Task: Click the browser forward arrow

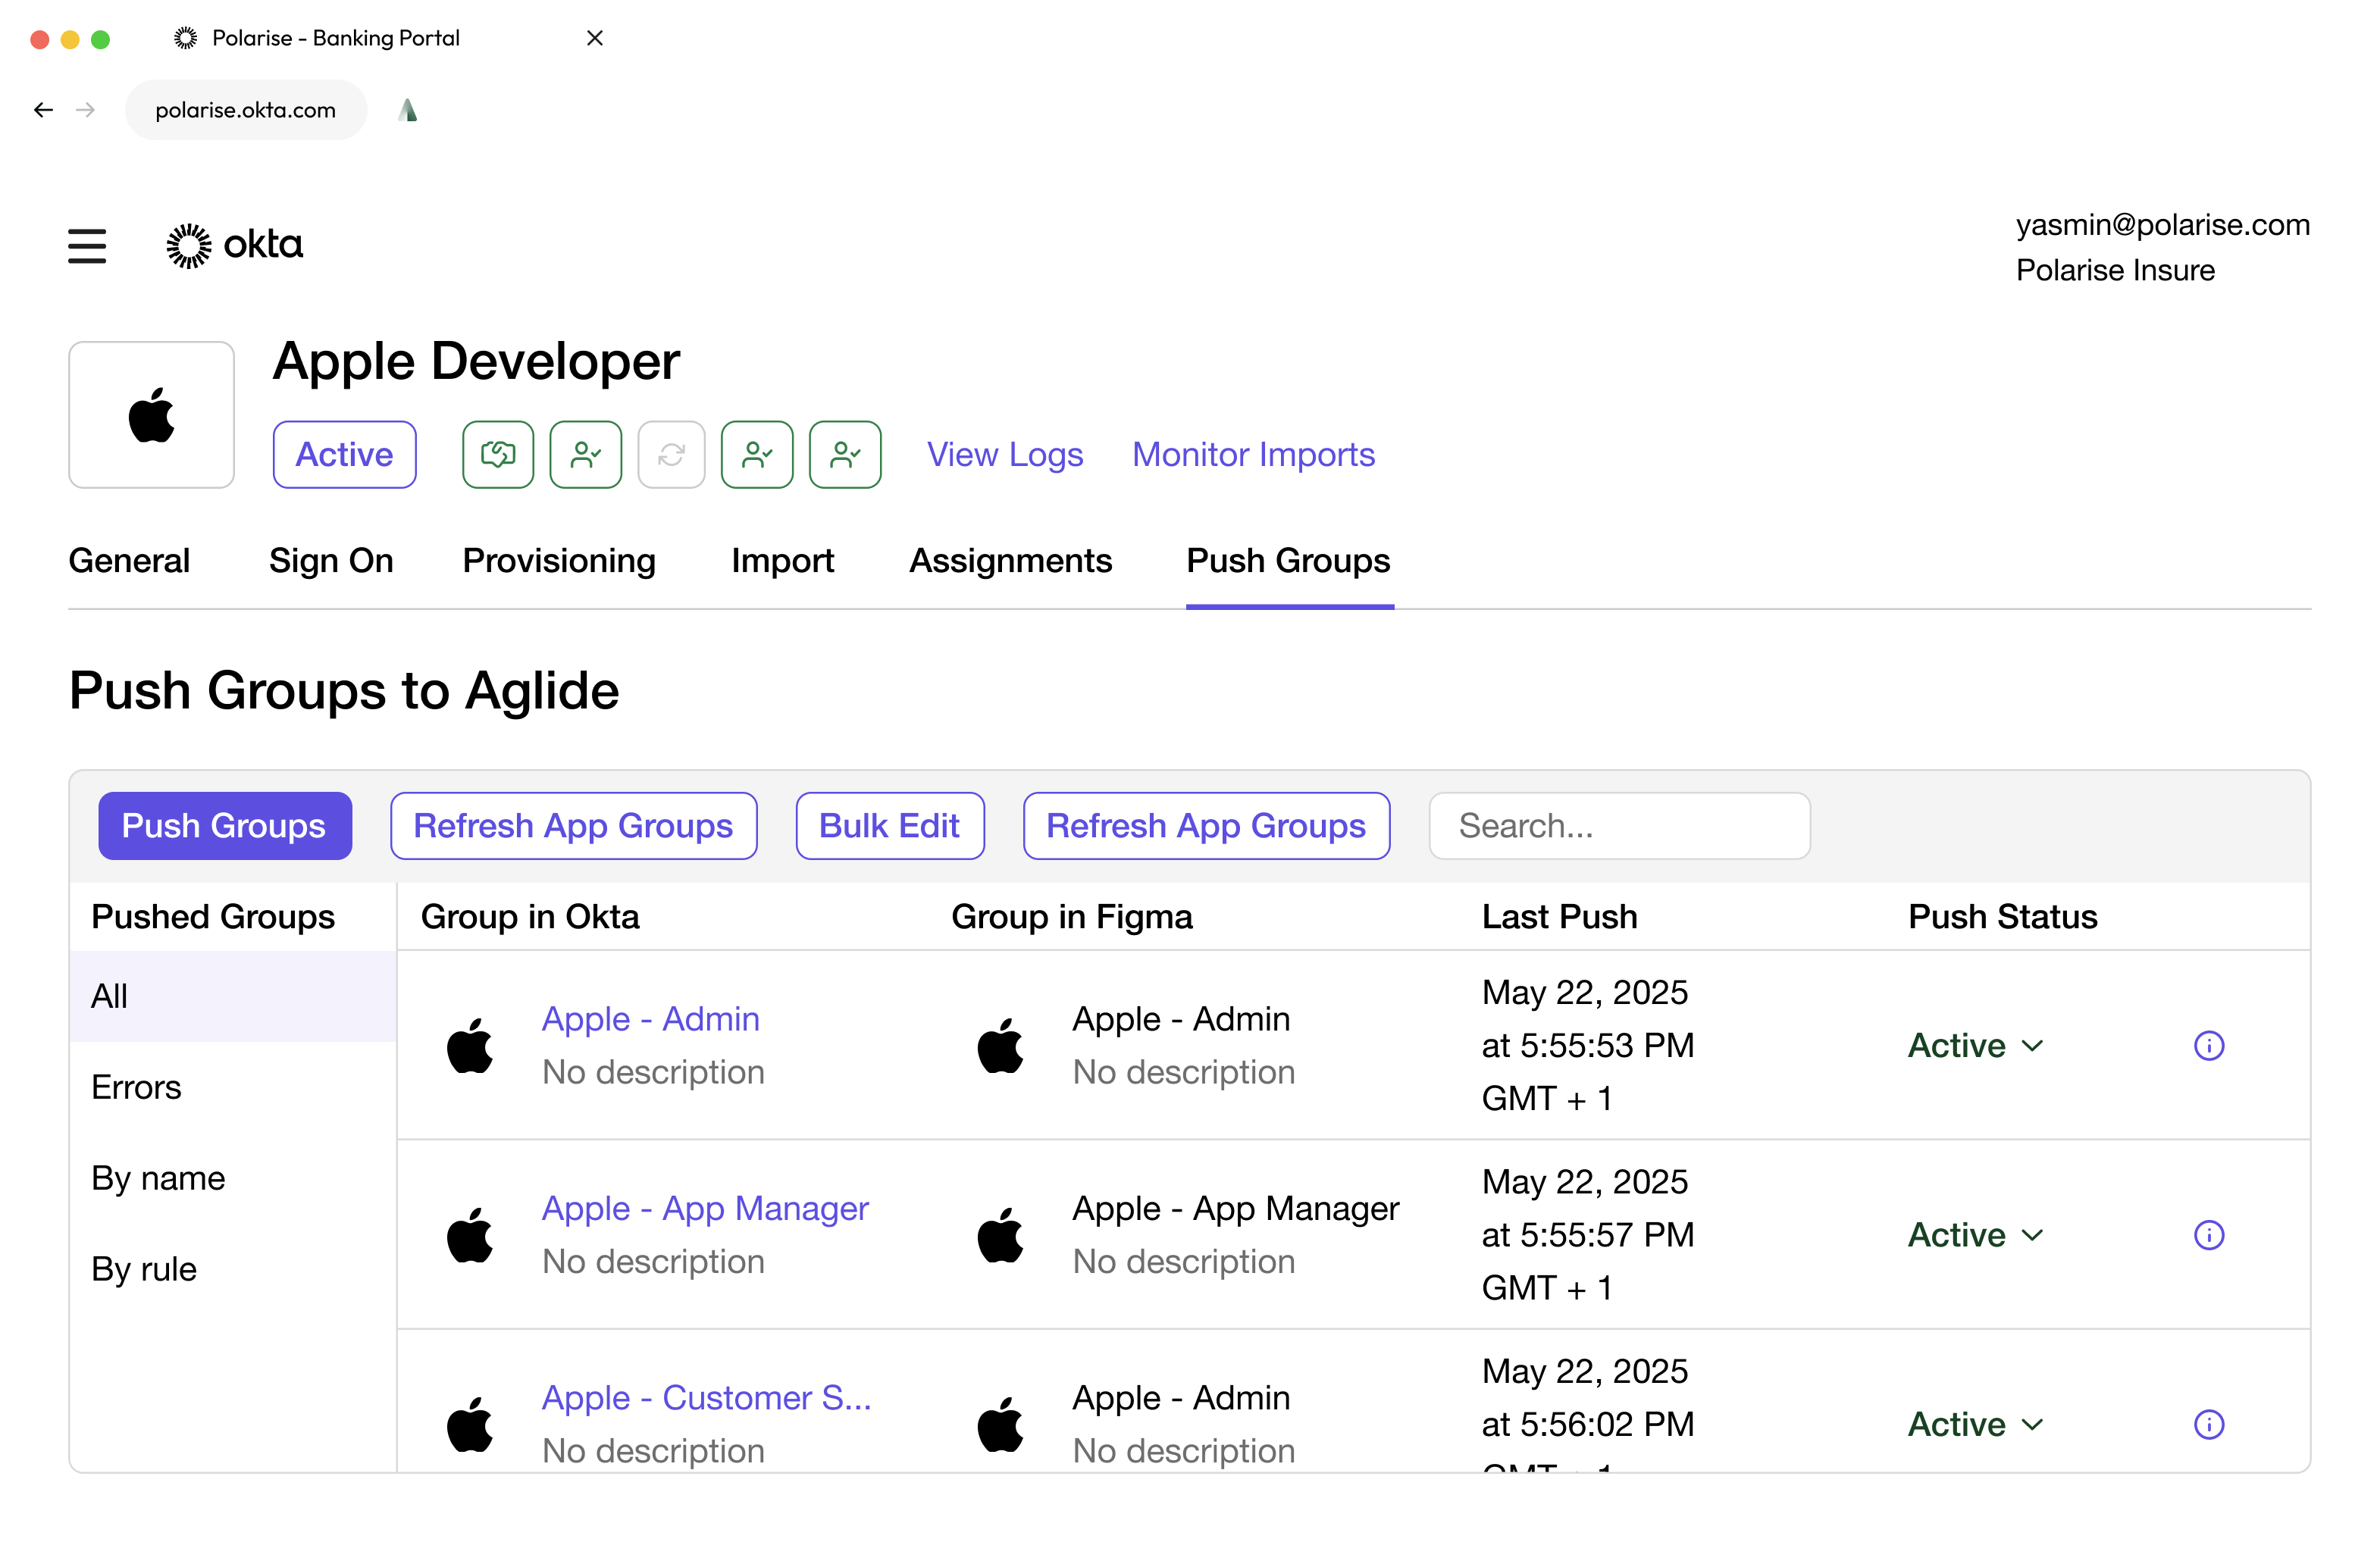Action: click(86, 110)
